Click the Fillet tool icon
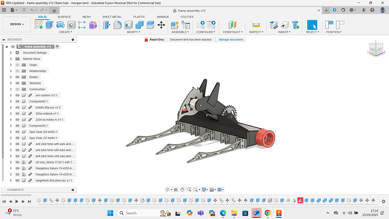 coord(118,25)
